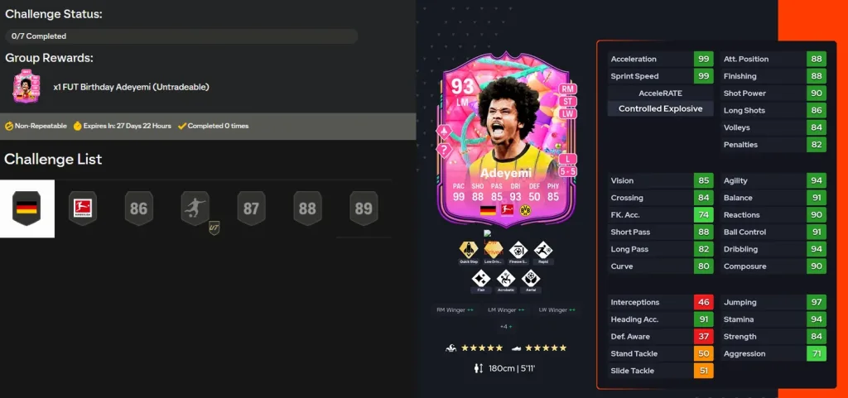
Task: Click the Acrobatic playstyle icon
Action: (x=506, y=279)
